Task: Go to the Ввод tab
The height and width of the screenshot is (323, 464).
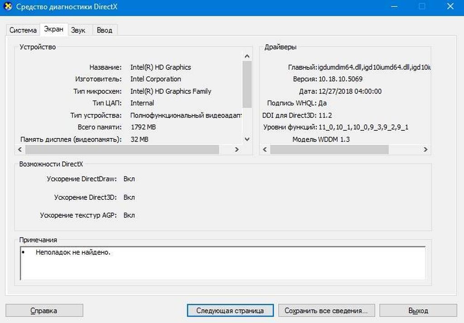Action: [104, 30]
